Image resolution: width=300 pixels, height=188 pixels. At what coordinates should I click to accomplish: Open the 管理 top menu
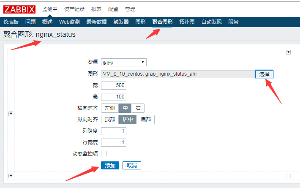[130, 9]
